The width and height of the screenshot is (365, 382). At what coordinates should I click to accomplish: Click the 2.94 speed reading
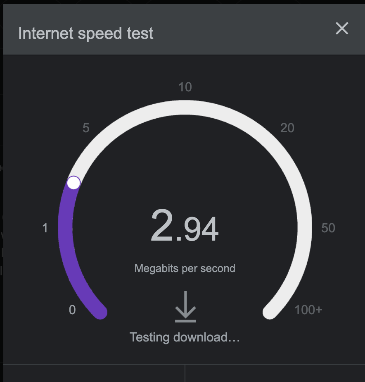[185, 227]
